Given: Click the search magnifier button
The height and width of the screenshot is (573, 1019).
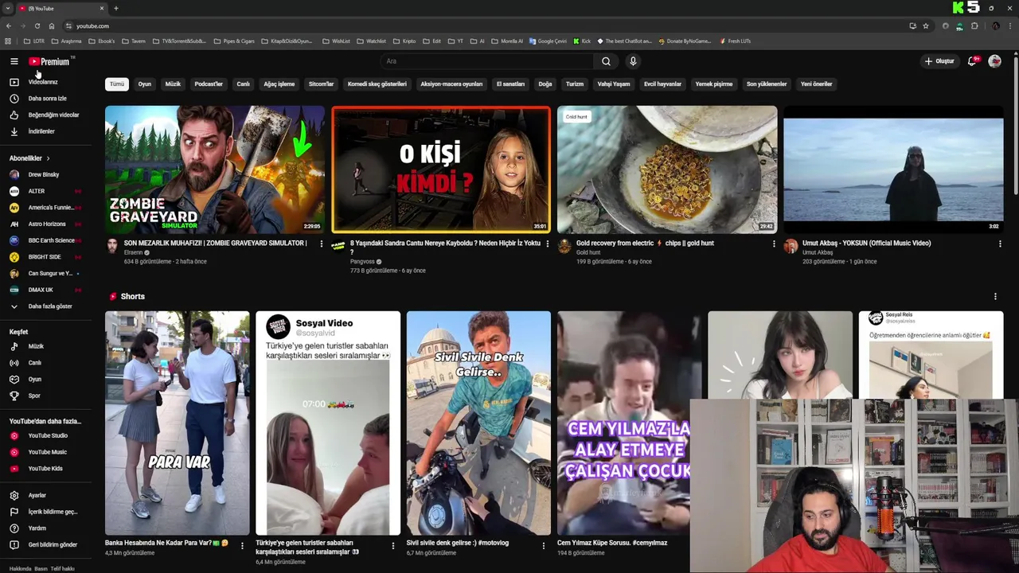Looking at the screenshot, I should (606, 61).
